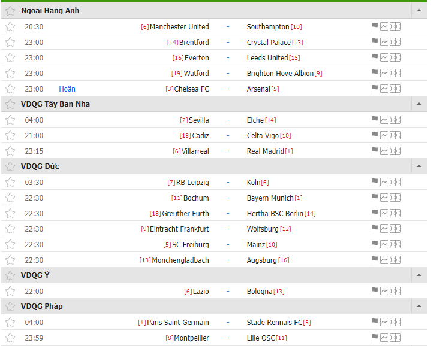Star the Everton vs Leeds United match
This screenshot has height=346, width=431.
(10, 57)
